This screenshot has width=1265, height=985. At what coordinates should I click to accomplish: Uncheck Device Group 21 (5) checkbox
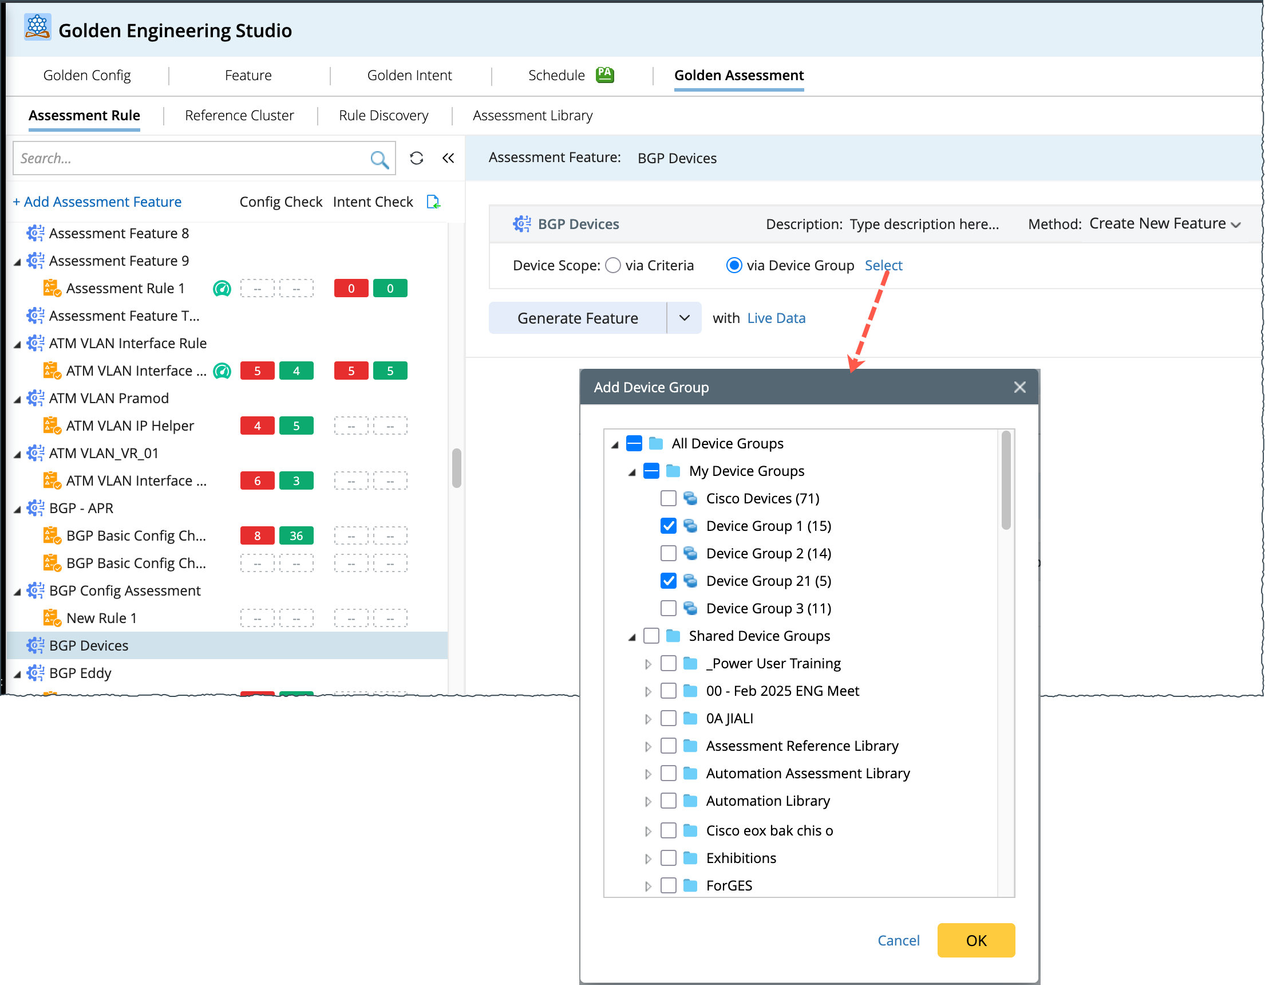pyautogui.click(x=668, y=581)
